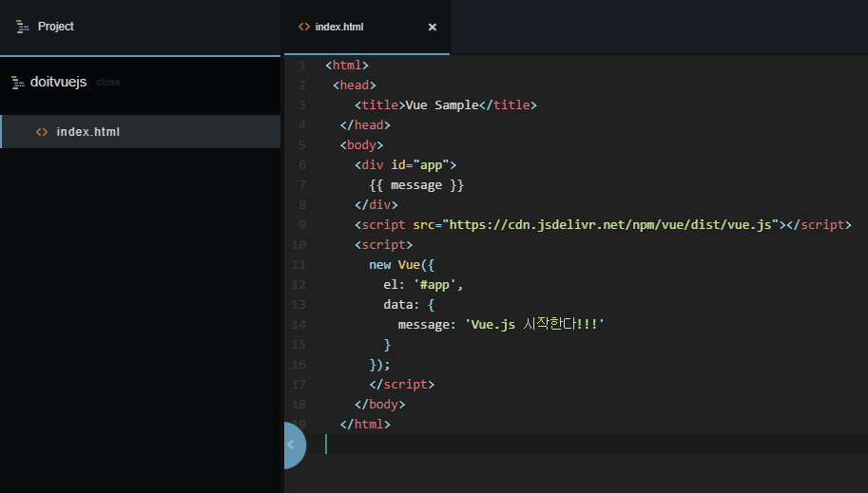Click line number 1 in the gutter
Image resolution: width=868 pixels, height=493 pixels.
click(x=301, y=66)
